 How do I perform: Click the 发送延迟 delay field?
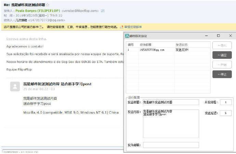coord(226,113)
